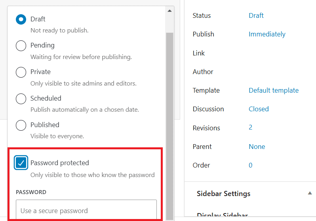Click the scrollbar up arrow in status popup
The image size is (316, 221).
169,11
